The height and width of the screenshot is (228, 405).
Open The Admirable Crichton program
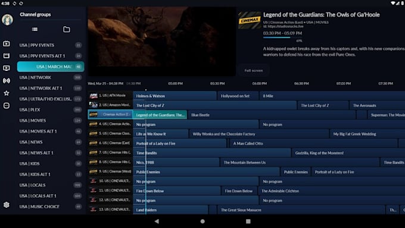coord(332,191)
